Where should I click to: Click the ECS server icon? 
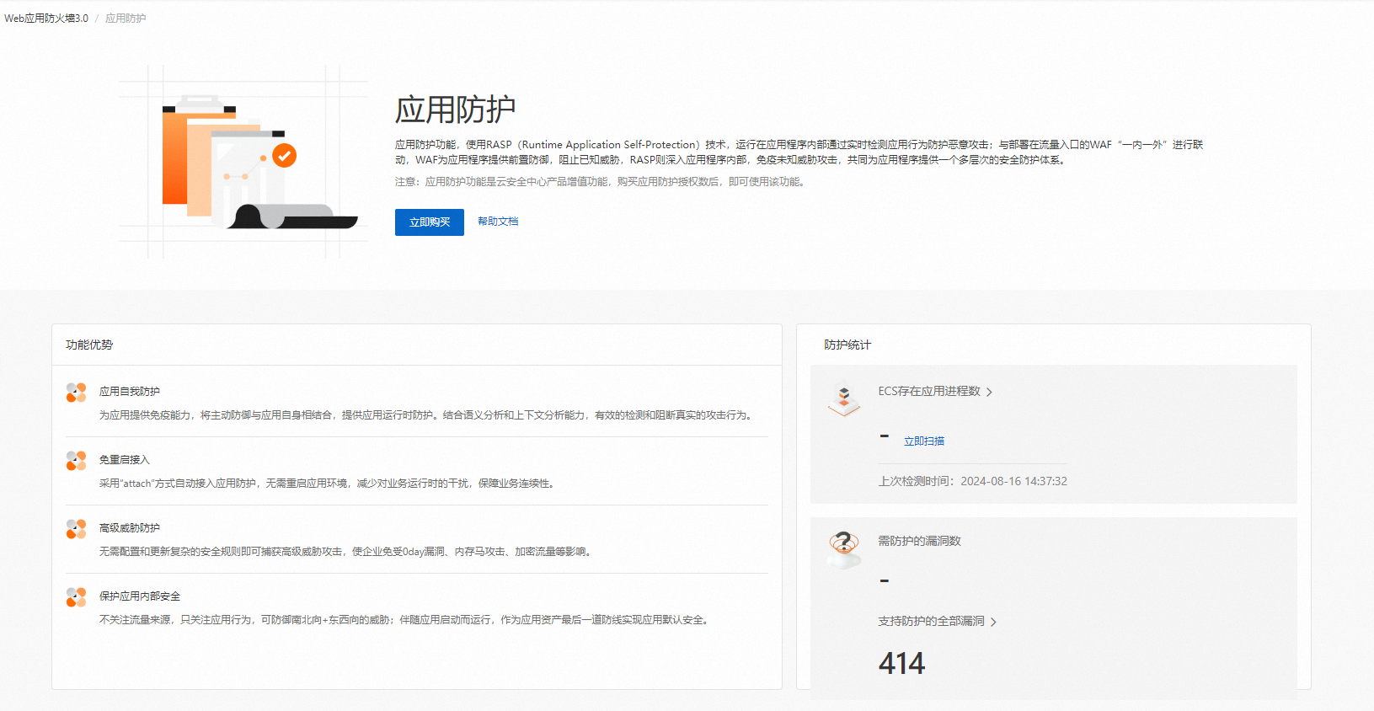point(844,400)
